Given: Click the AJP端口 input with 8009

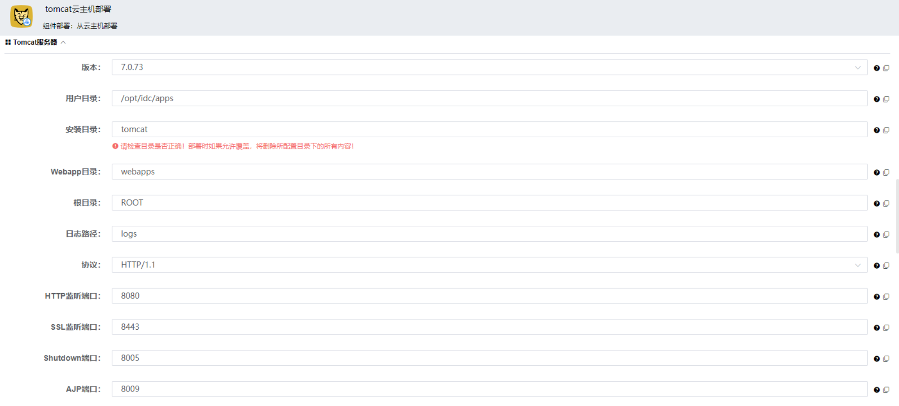Looking at the screenshot, I should click(490, 389).
